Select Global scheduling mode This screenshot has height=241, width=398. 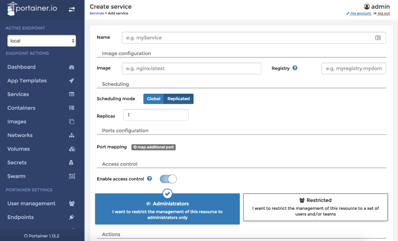click(153, 99)
